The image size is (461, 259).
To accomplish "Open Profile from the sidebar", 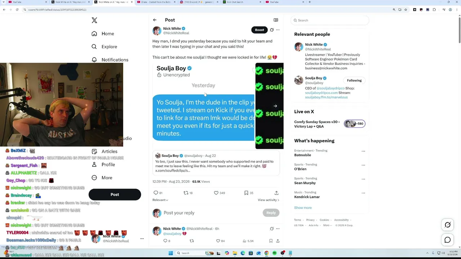I will click(103, 165).
